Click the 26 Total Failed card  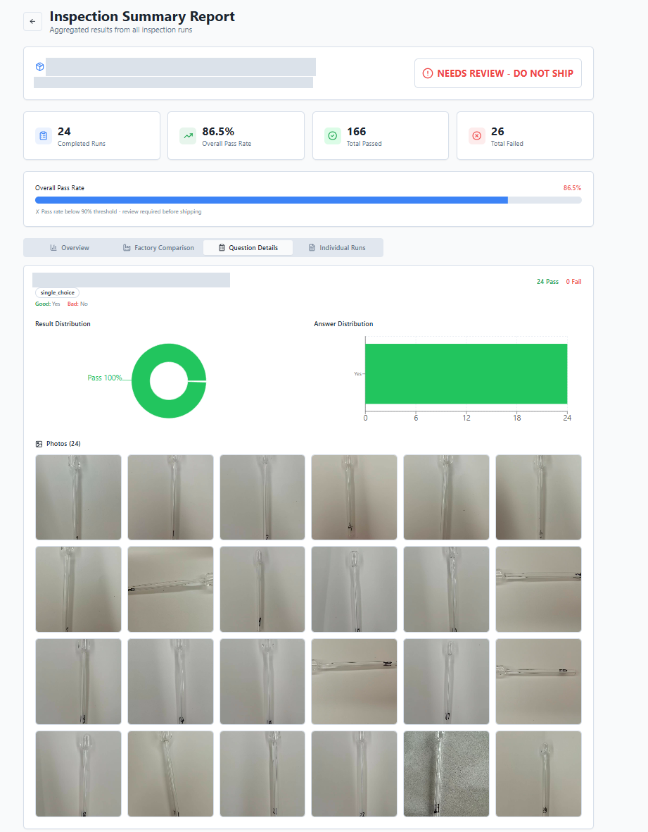point(525,136)
